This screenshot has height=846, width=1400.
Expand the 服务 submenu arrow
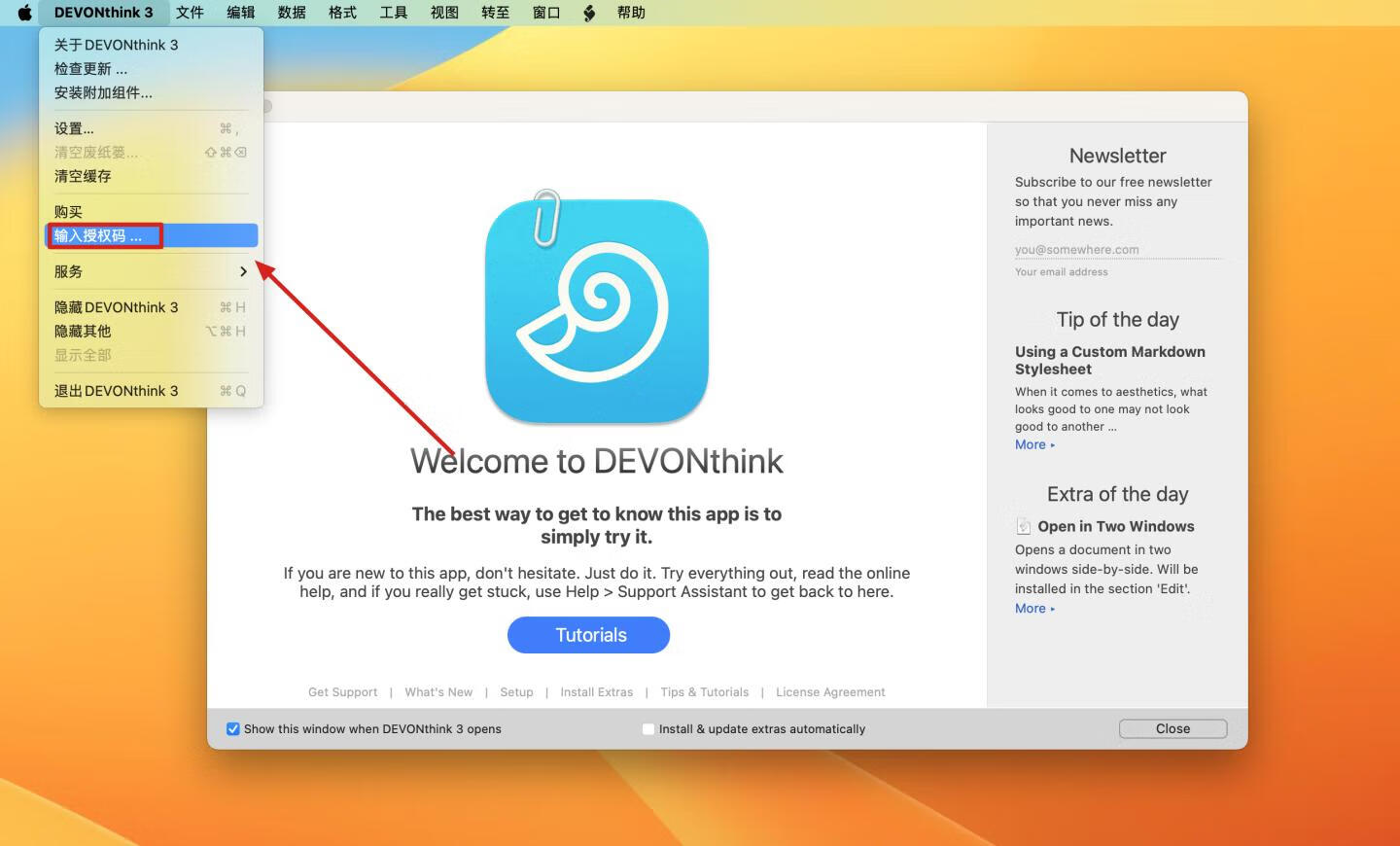point(243,271)
